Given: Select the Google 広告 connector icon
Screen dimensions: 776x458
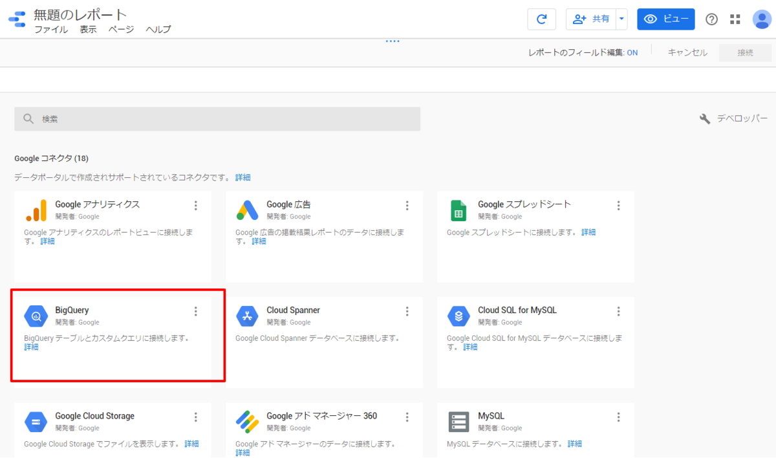Looking at the screenshot, I should 247,210.
